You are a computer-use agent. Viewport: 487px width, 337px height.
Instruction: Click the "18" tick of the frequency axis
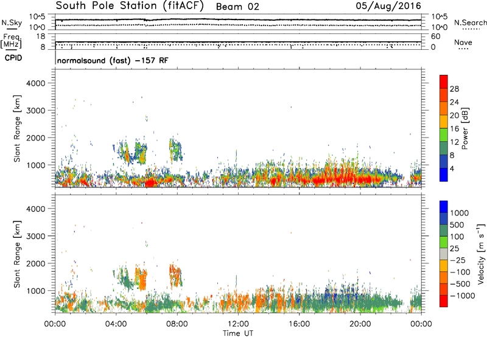pos(41,36)
